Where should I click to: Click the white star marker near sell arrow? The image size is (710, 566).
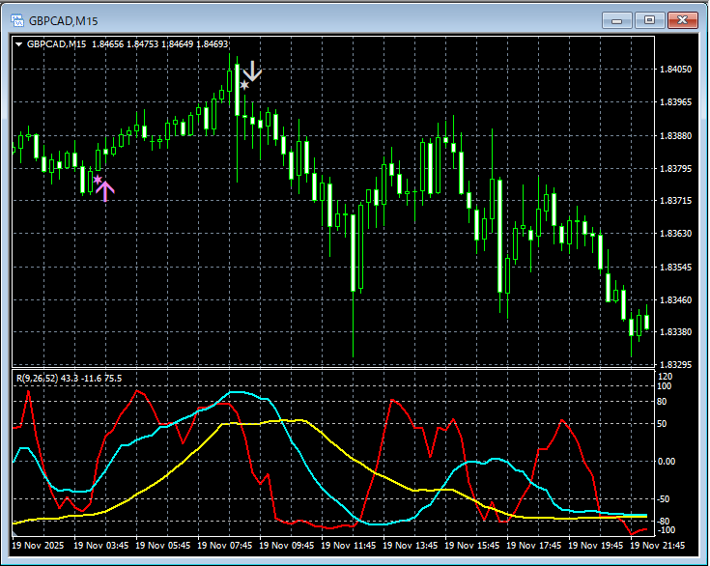click(244, 85)
